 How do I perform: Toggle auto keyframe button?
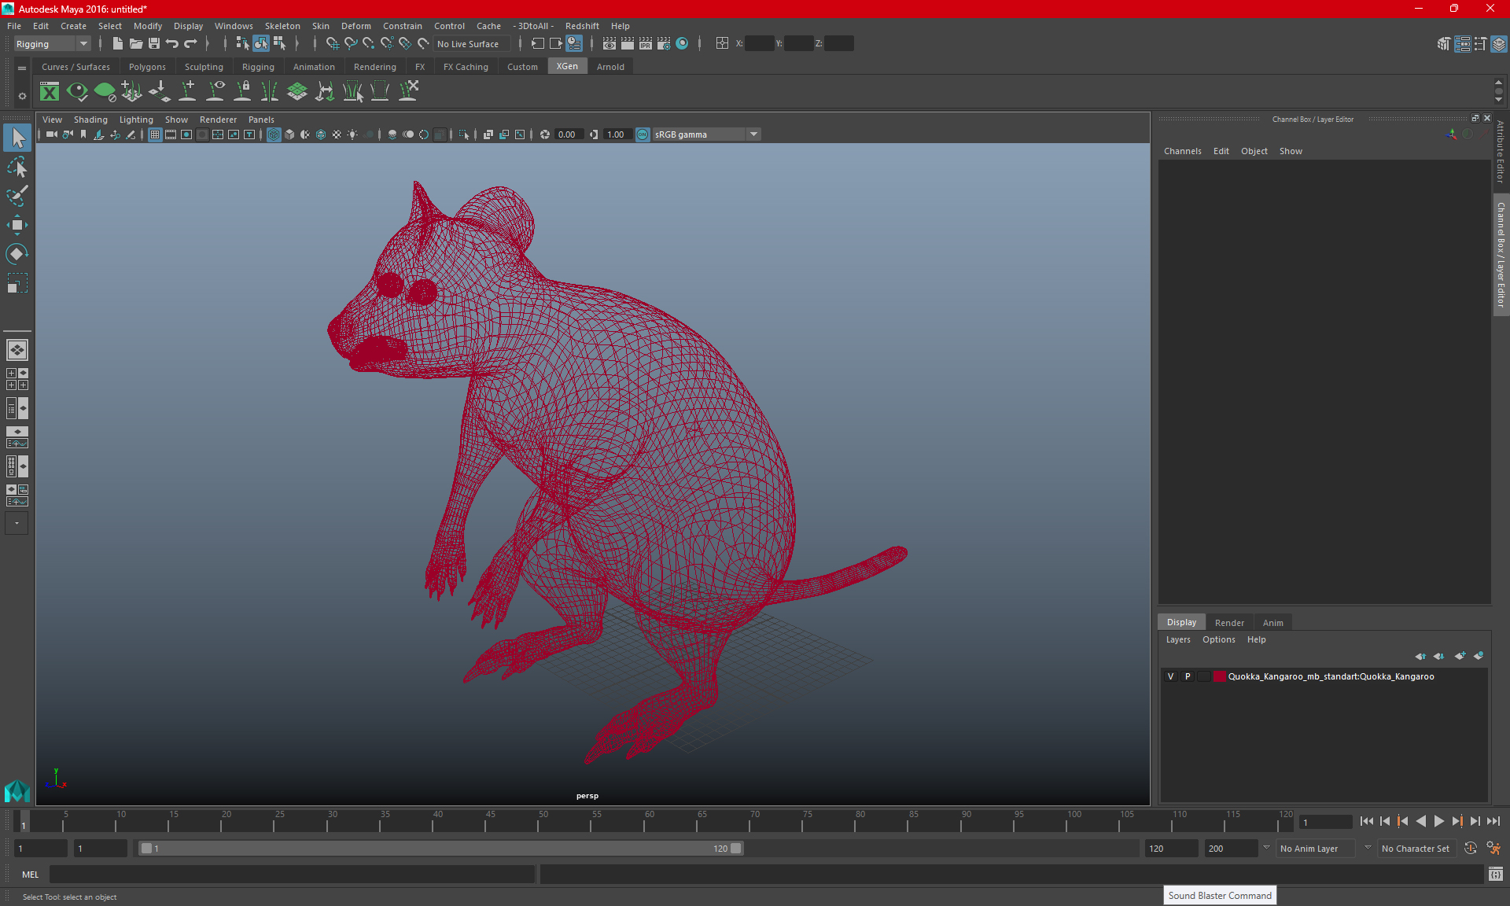(x=1471, y=849)
